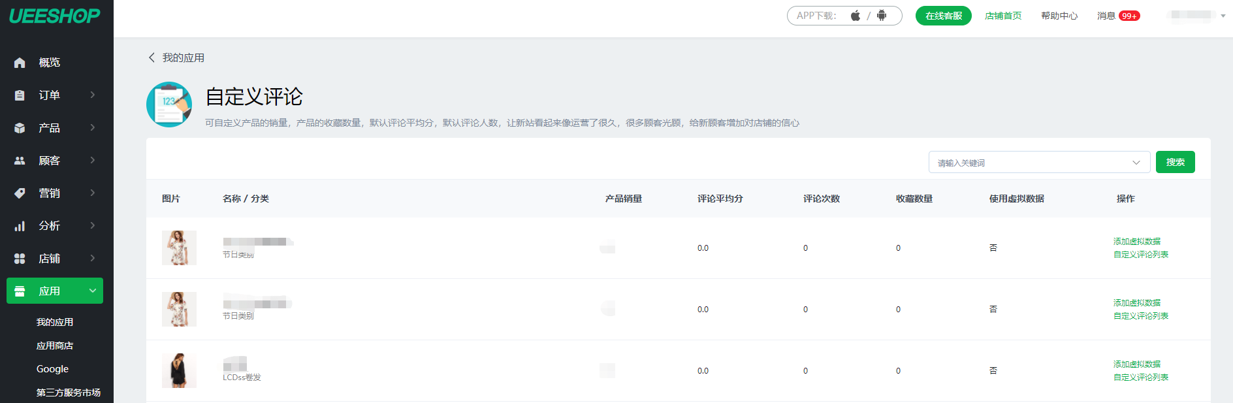
Task: Click the 概览 home icon in sidebar
Action: click(20, 63)
